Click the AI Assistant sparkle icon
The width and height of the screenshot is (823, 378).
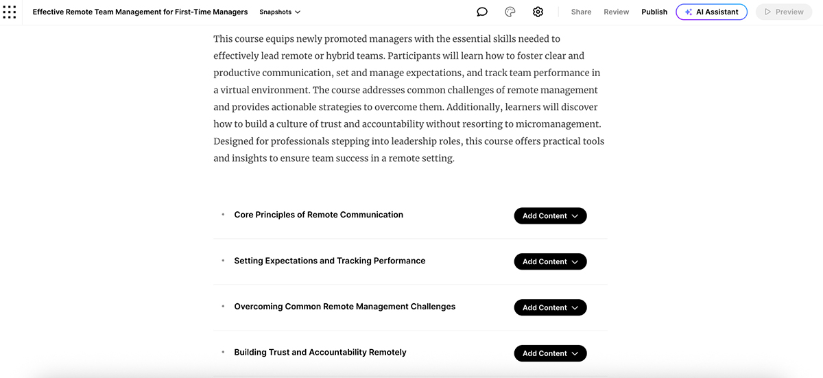pyautogui.click(x=689, y=12)
